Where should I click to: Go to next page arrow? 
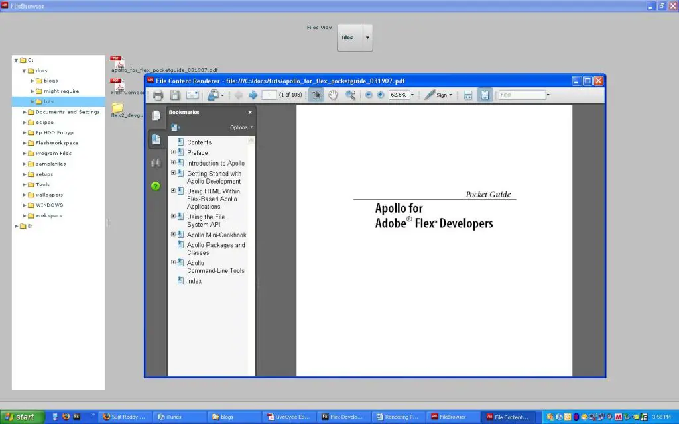[x=253, y=95]
